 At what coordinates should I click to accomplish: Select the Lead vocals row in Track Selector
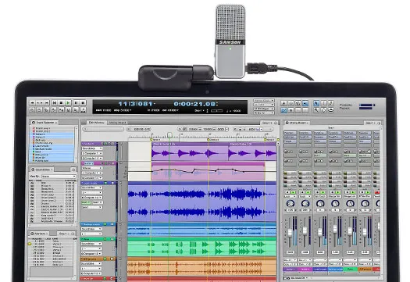click(x=52, y=146)
